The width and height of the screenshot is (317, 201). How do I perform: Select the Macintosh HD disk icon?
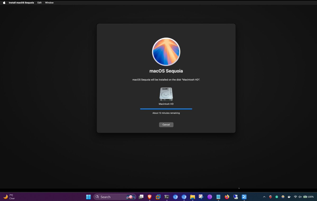[x=166, y=94]
